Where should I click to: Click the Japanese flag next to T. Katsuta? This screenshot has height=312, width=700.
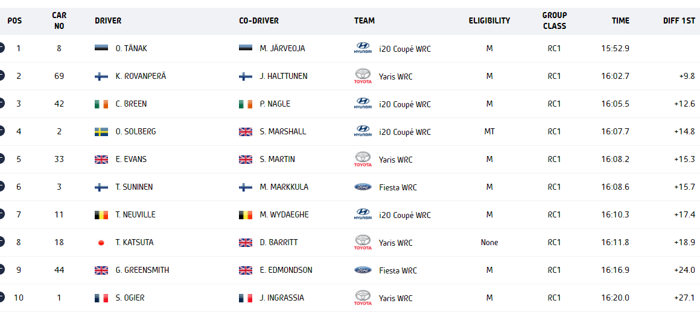[101, 243]
